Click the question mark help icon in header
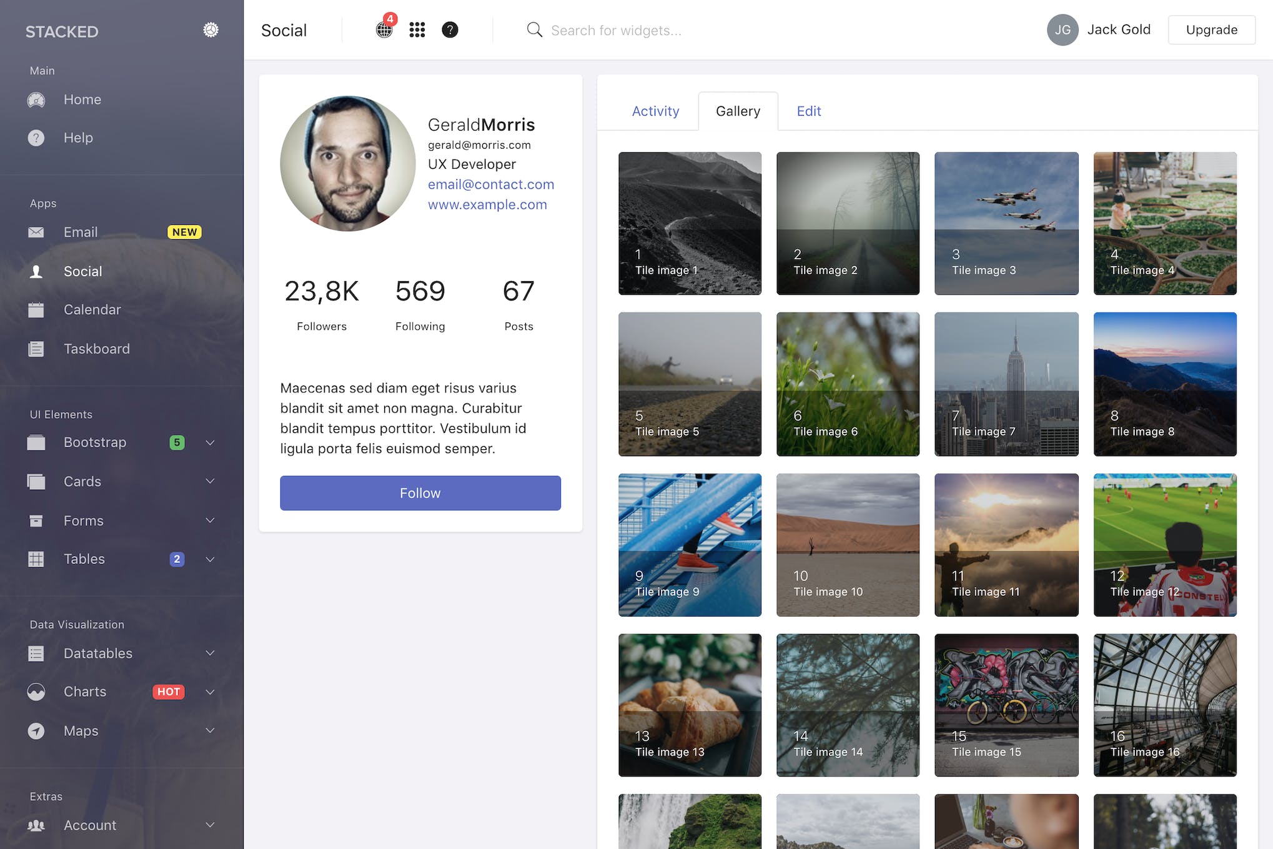1273x849 pixels. point(450,30)
